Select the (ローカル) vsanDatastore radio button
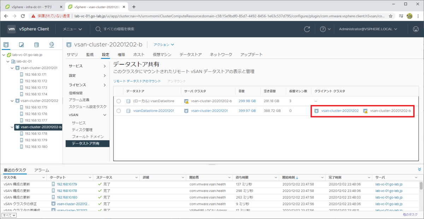Image resolution: width=424 pixels, height=219 pixels. (x=118, y=101)
